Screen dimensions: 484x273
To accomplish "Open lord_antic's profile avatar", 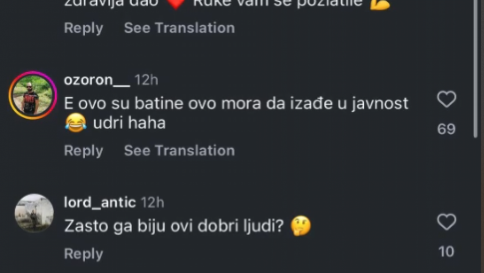I will (34, 213).
